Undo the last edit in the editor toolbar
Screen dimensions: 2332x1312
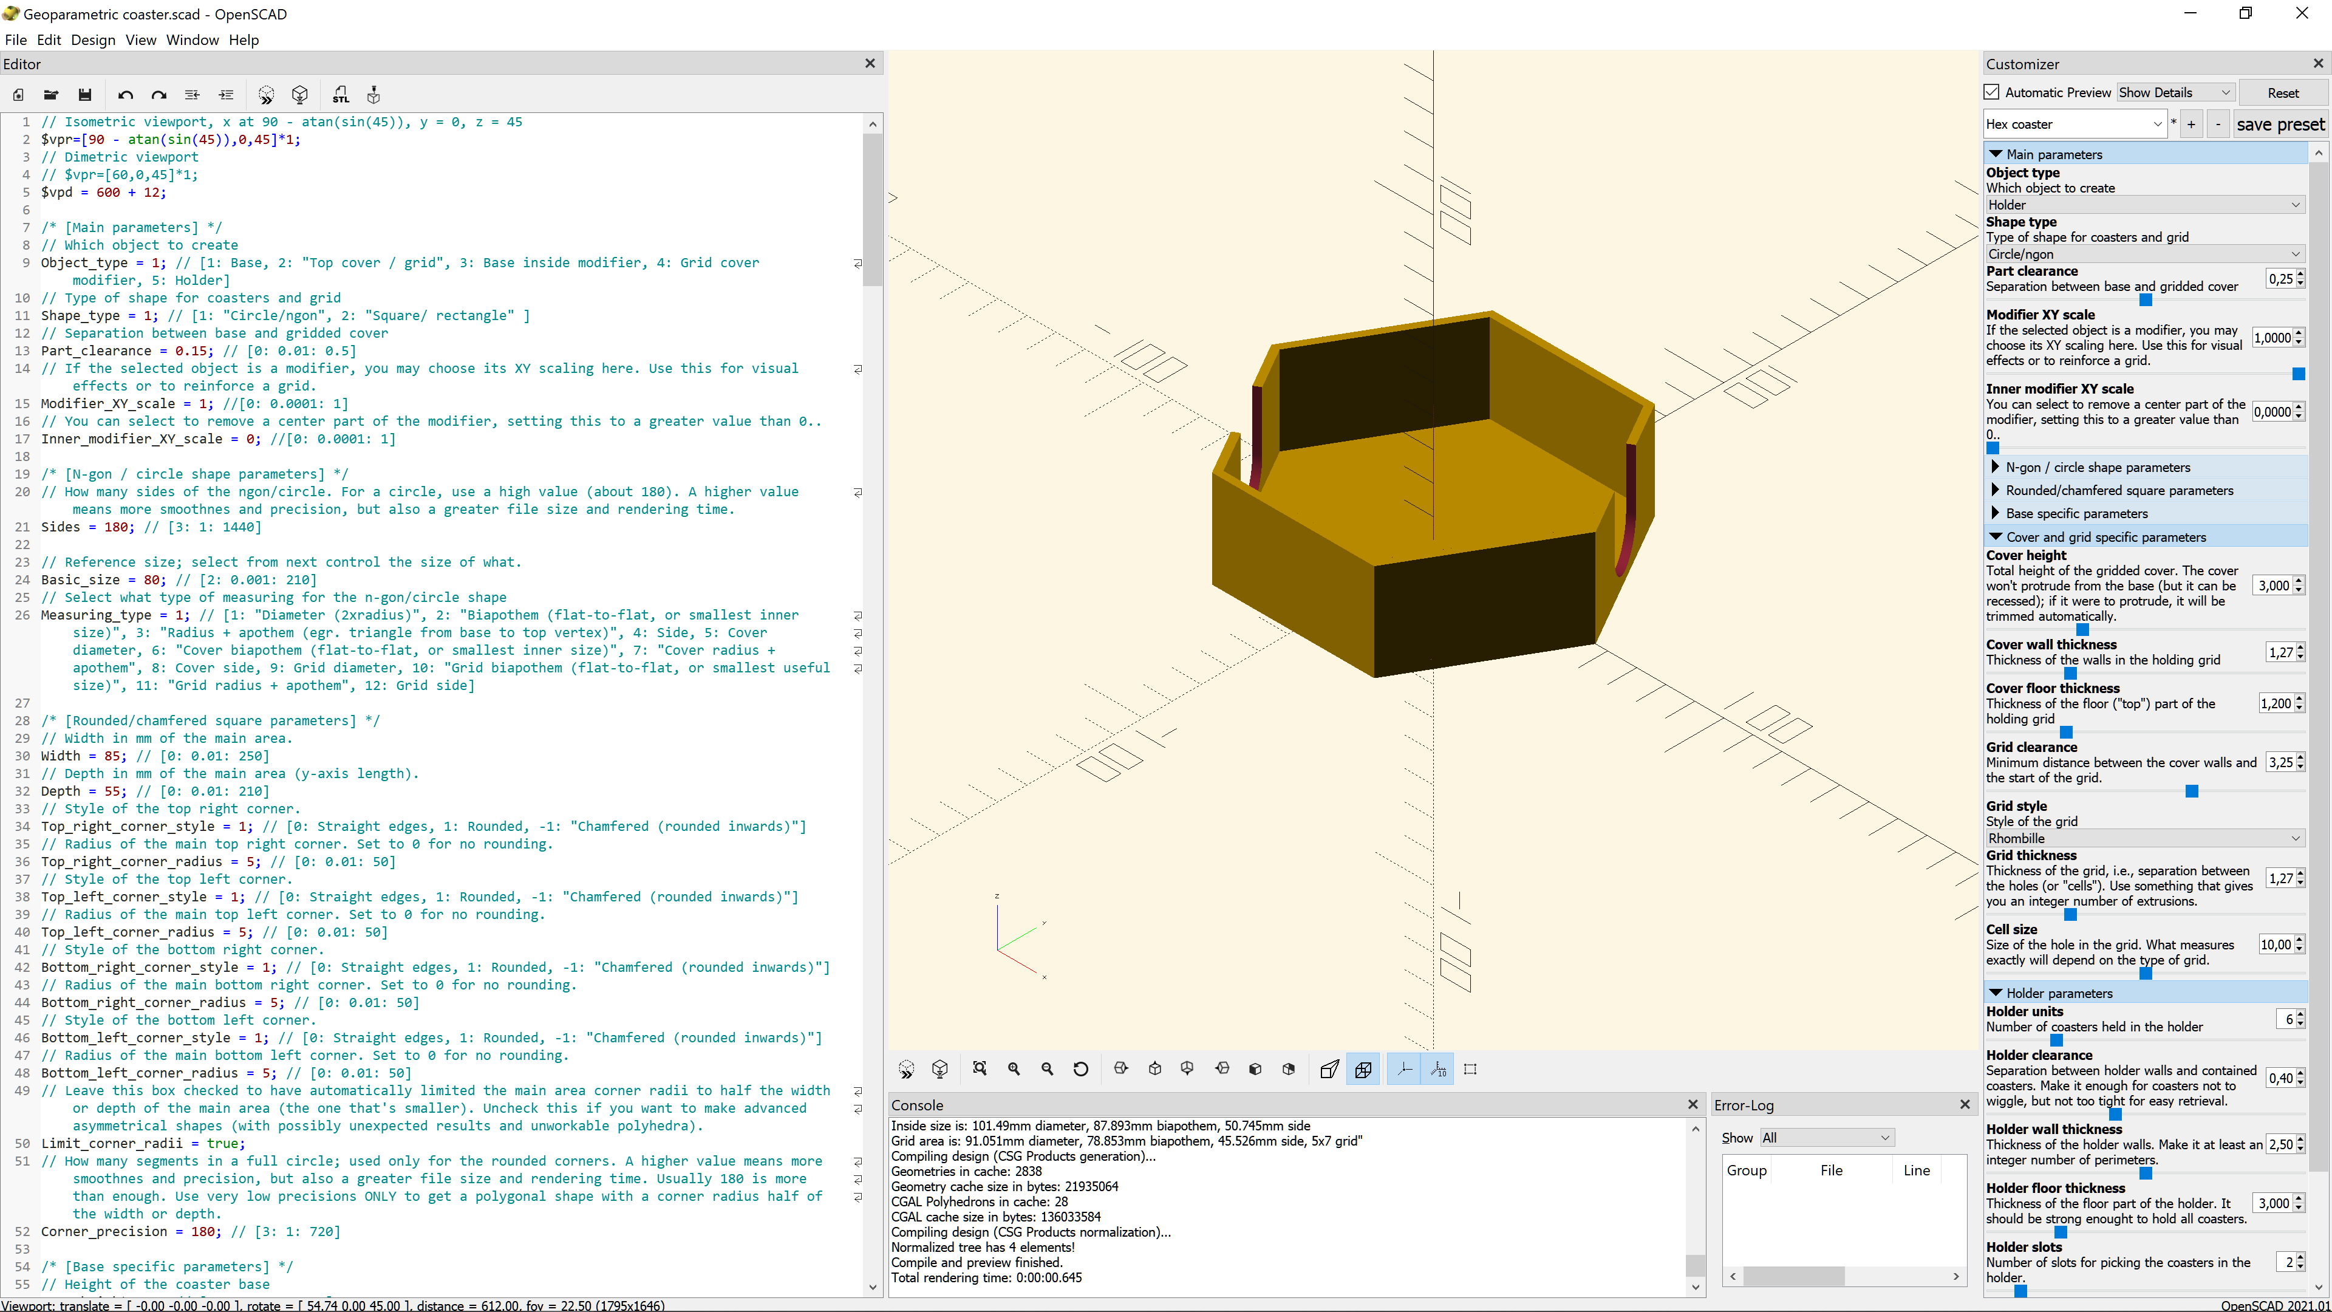tap(125, 95)
